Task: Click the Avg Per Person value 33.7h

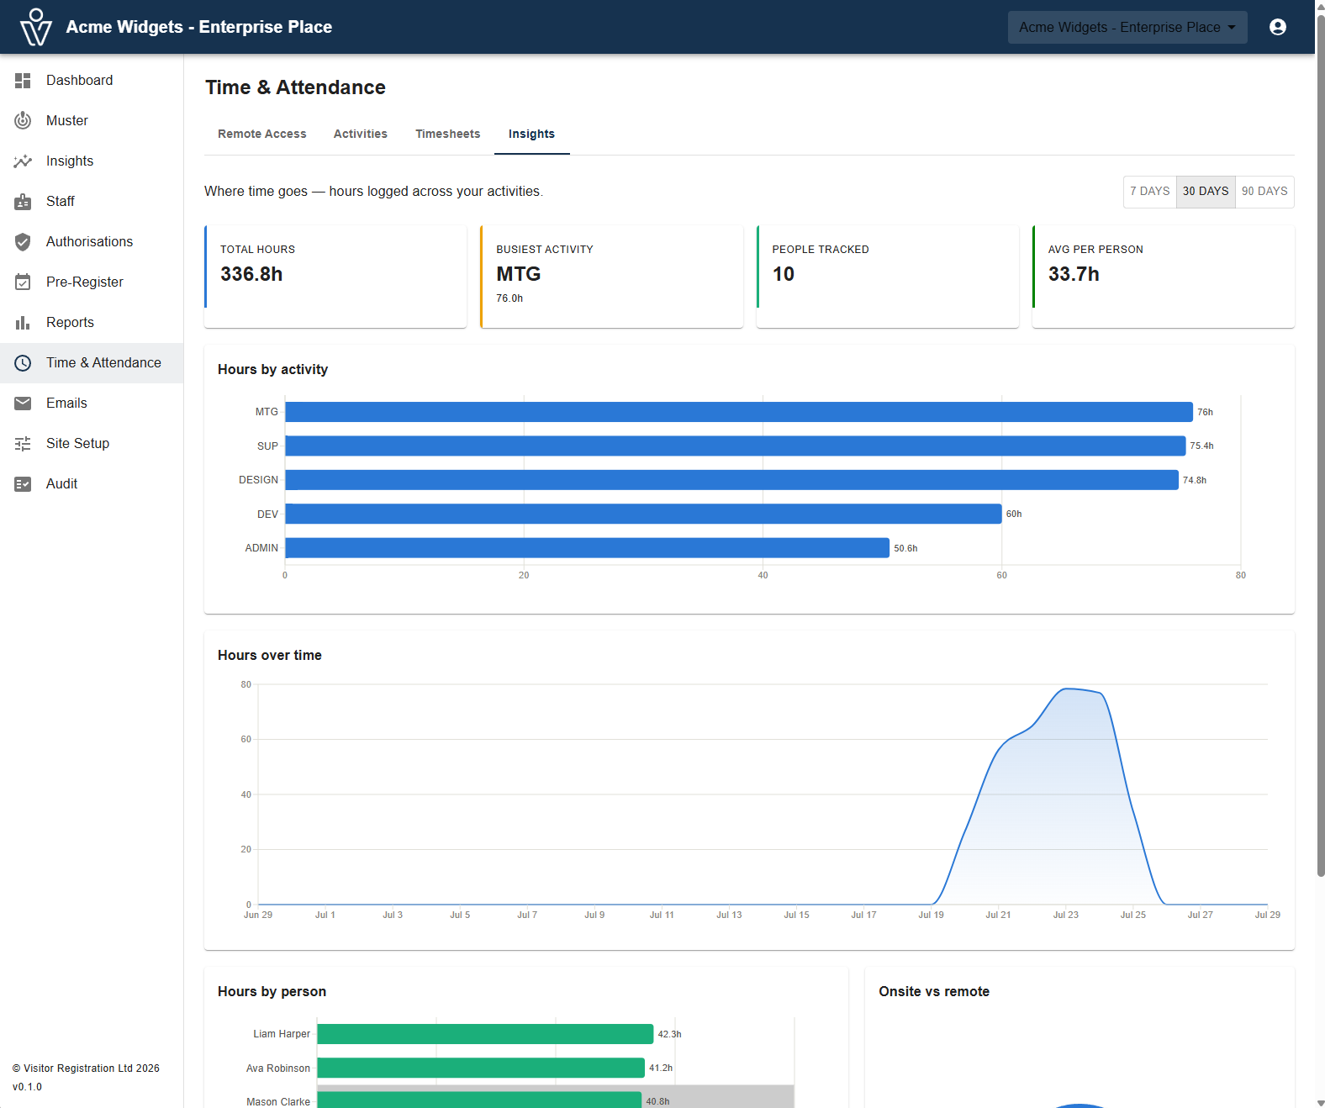Action: pos(1074,274)
